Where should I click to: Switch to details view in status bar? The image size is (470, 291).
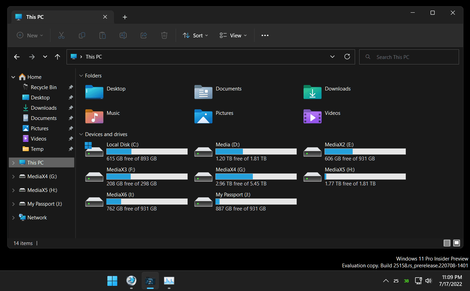click(447, 243)
